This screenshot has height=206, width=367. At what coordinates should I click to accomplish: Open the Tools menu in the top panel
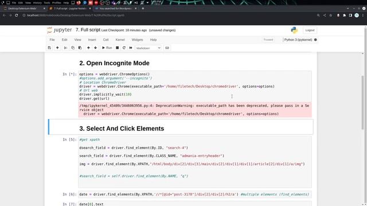[47, 3]
